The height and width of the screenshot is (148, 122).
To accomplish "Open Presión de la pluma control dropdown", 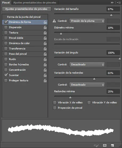I will (87, 21).
